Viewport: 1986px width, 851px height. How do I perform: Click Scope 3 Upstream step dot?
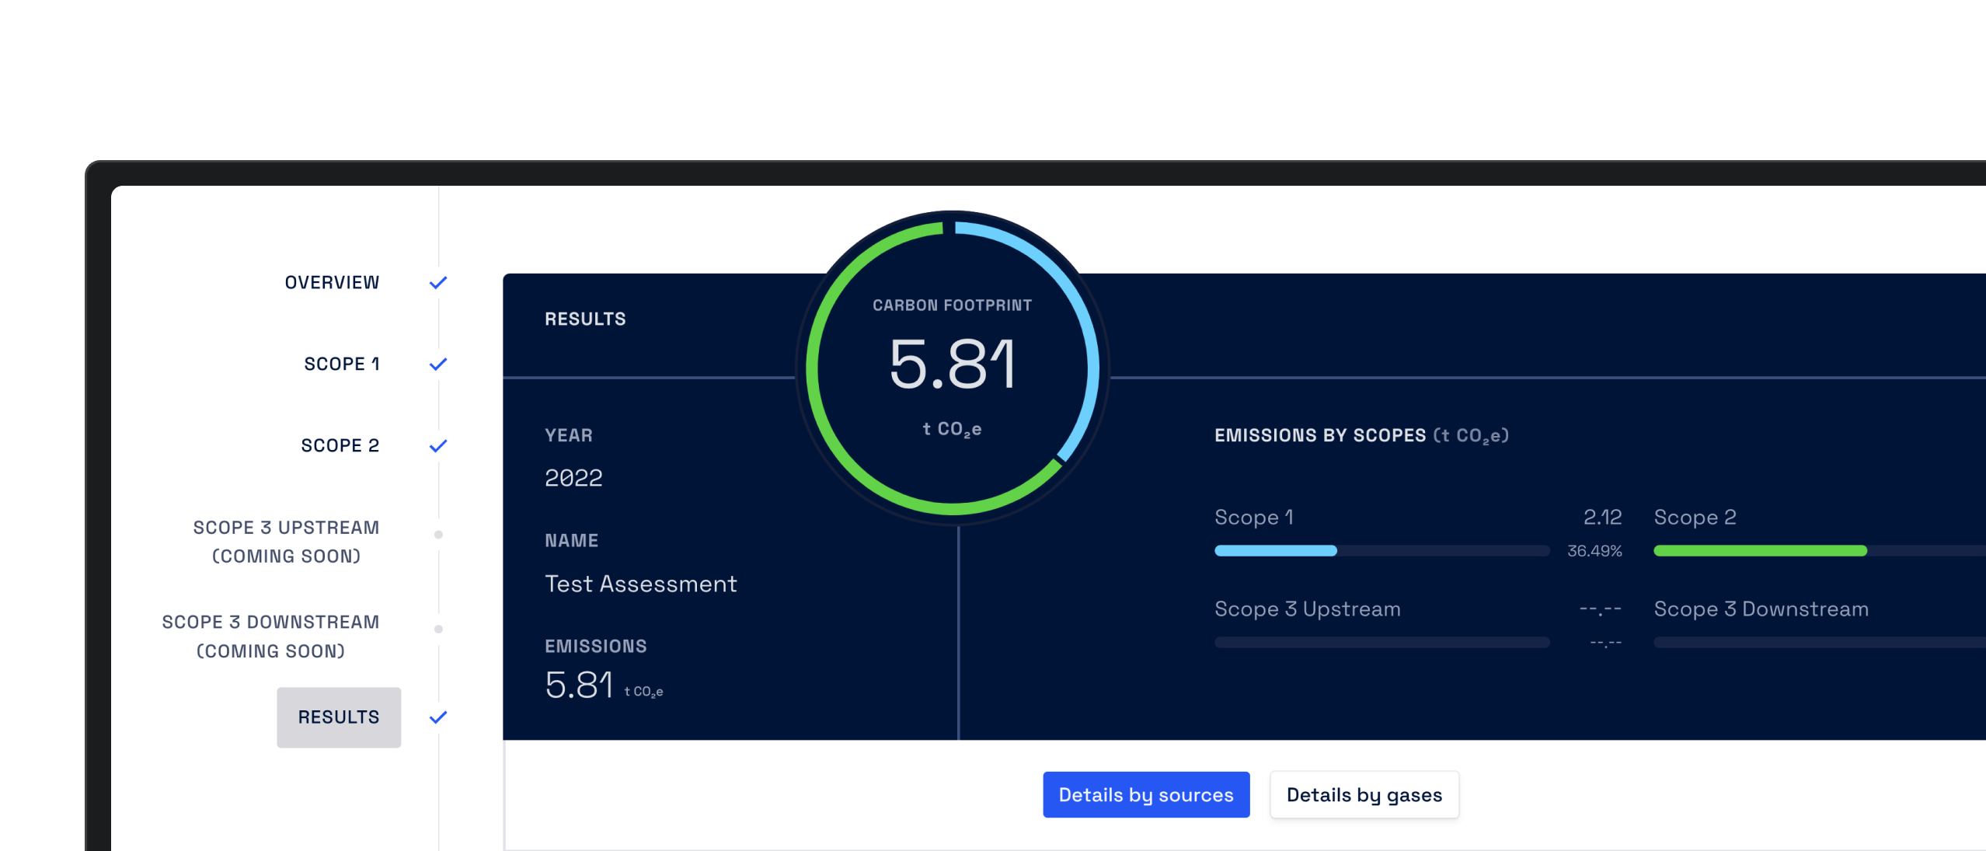click(438, 535)
